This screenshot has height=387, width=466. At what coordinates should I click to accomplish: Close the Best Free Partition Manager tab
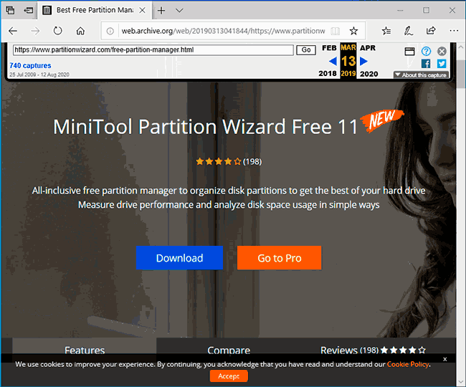click(143, 11)
